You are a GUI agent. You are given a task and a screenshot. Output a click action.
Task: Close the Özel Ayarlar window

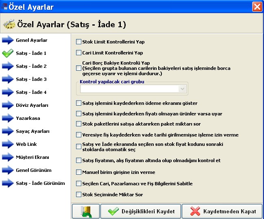point(257,7)
